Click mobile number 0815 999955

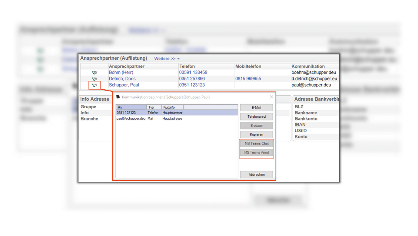point(248,79)
